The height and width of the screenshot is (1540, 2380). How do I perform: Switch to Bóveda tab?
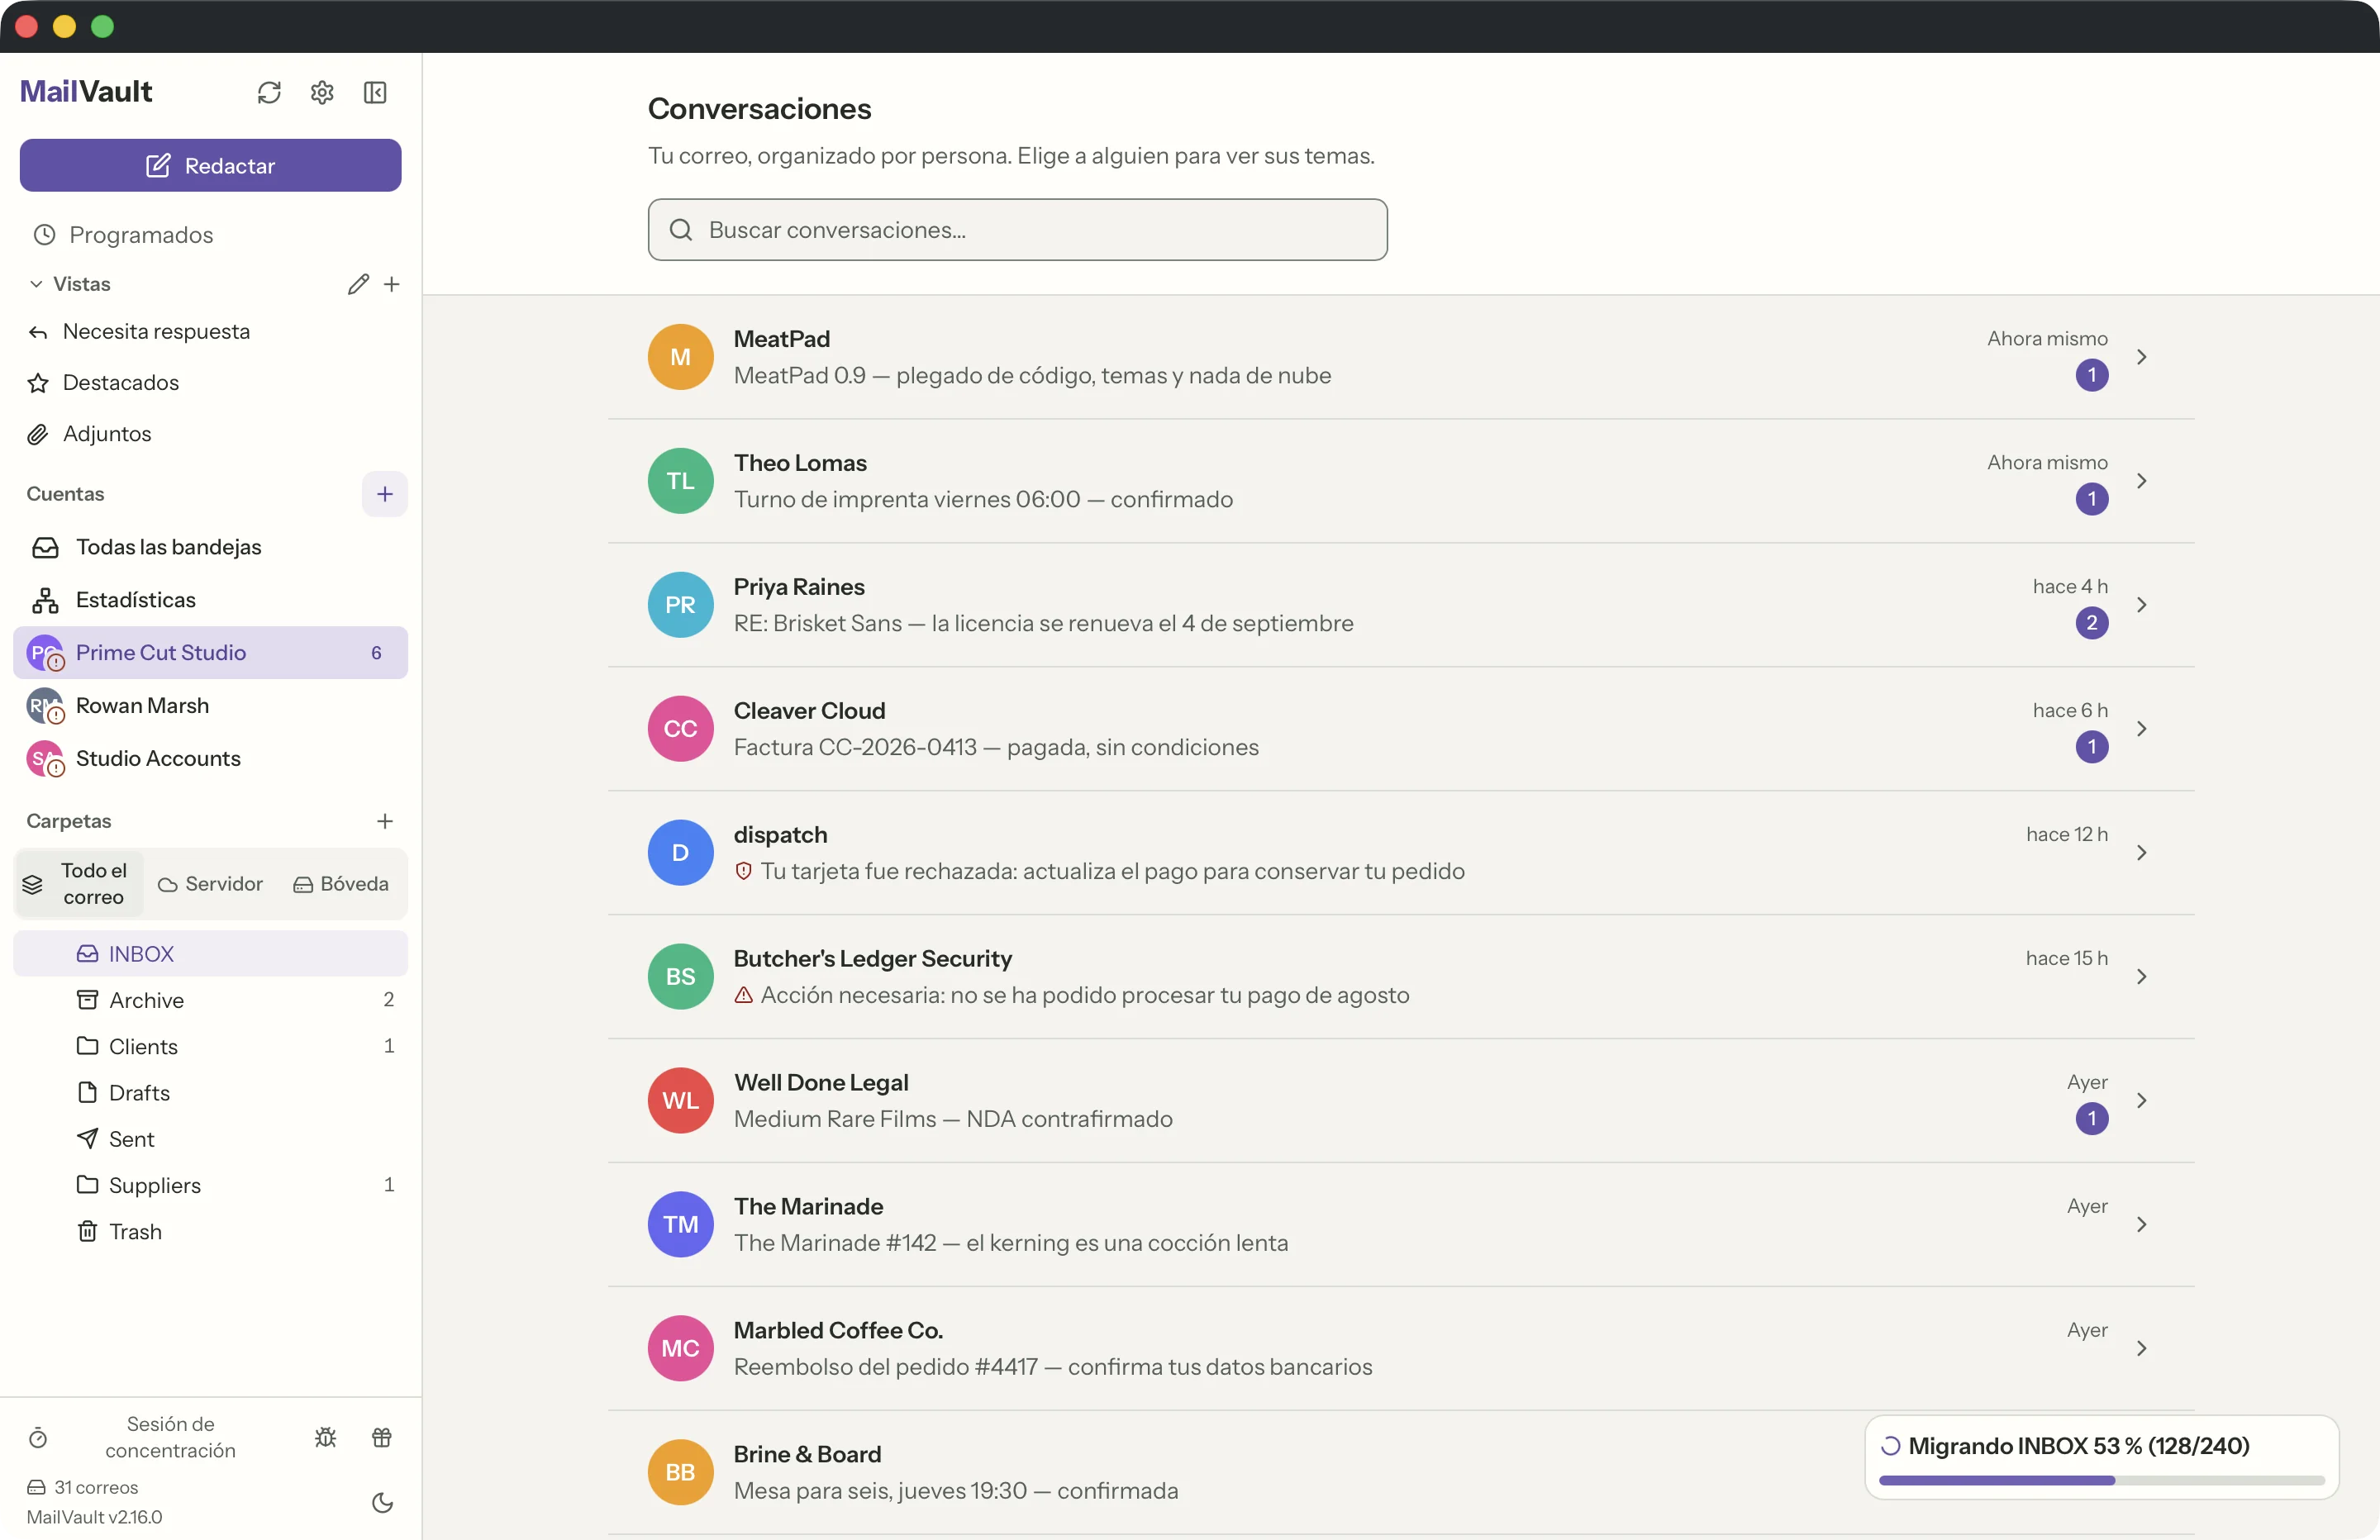coord(341,884)
